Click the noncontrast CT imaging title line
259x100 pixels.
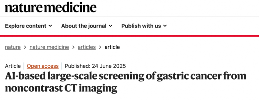pos(61,88)
